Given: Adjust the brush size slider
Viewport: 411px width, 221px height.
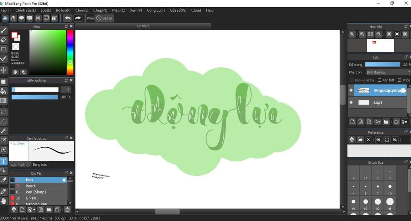Looking at the screenshot, I should (x=35, y=90).
